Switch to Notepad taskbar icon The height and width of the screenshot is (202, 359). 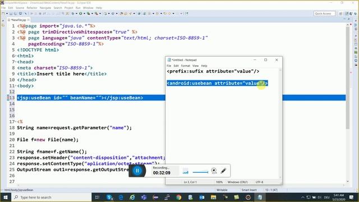click(x=260, y=197)
